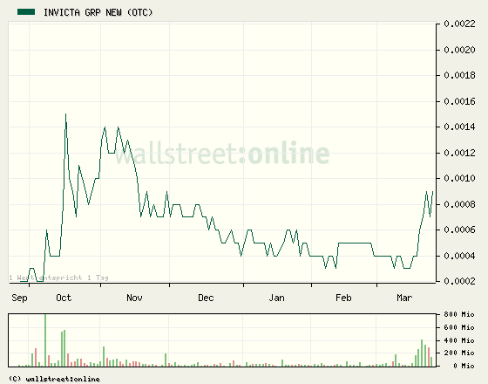Click the flat 0.0005 price segment in February

coord(355,243)
